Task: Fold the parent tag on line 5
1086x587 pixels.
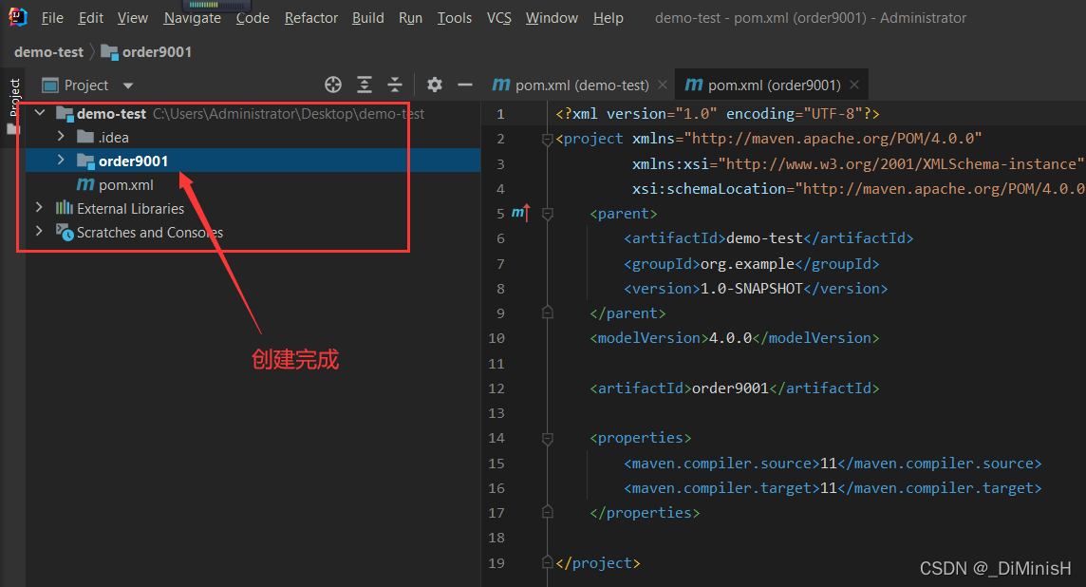Action: click(x=547, y=214)
